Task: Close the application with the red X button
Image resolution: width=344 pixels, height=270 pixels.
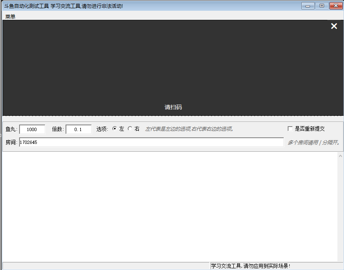Action: pos(336,6)
